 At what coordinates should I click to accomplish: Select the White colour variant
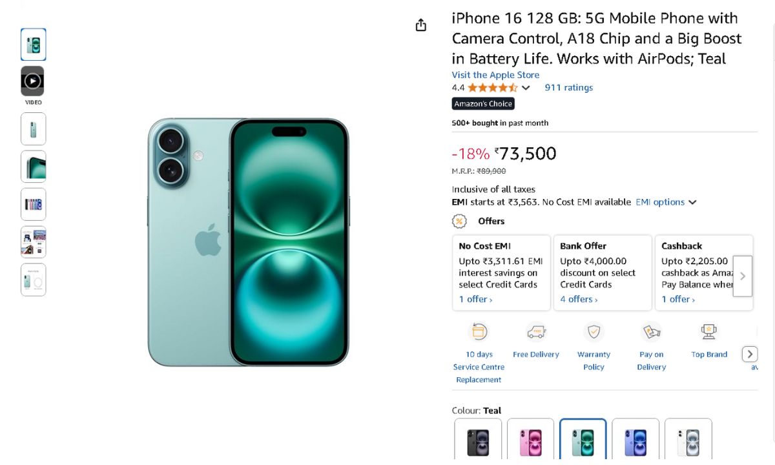tap(688, 441)
